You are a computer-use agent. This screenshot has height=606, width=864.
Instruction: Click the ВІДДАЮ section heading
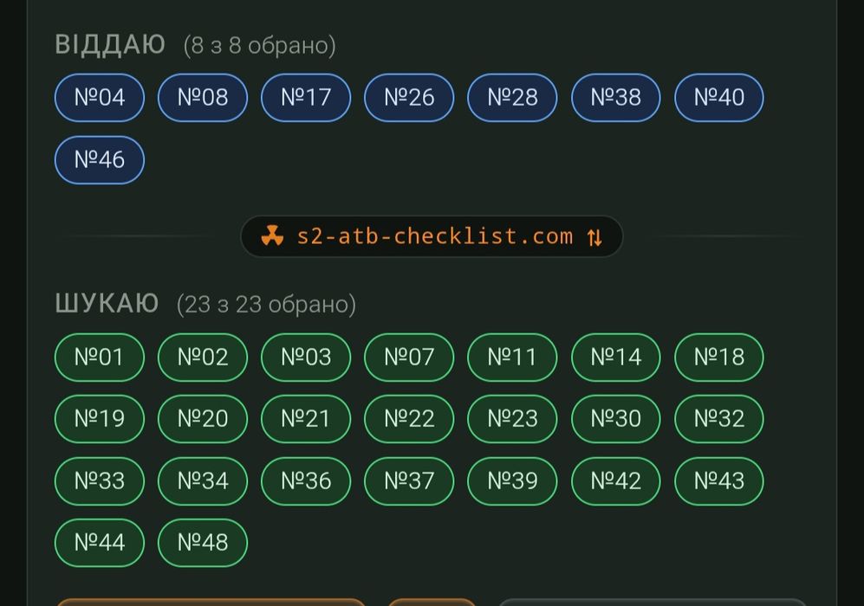[110, 44]
